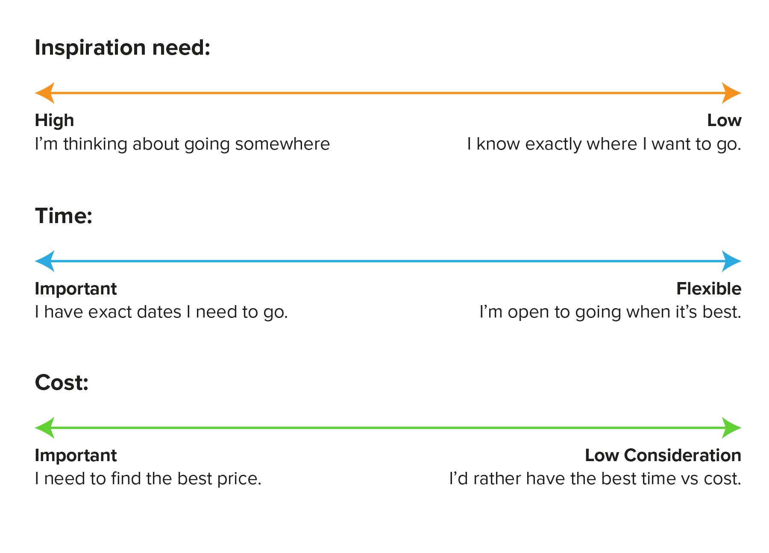Click the blue right arrowhead
Viewport: 769px width, 553px height.
731,261
